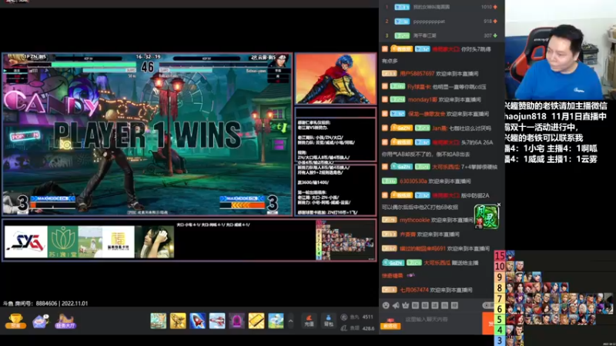The width and height of the screenshot is (616, 346).
Task: Click the second square icon after the crown
Action: [x=425, y=305]
